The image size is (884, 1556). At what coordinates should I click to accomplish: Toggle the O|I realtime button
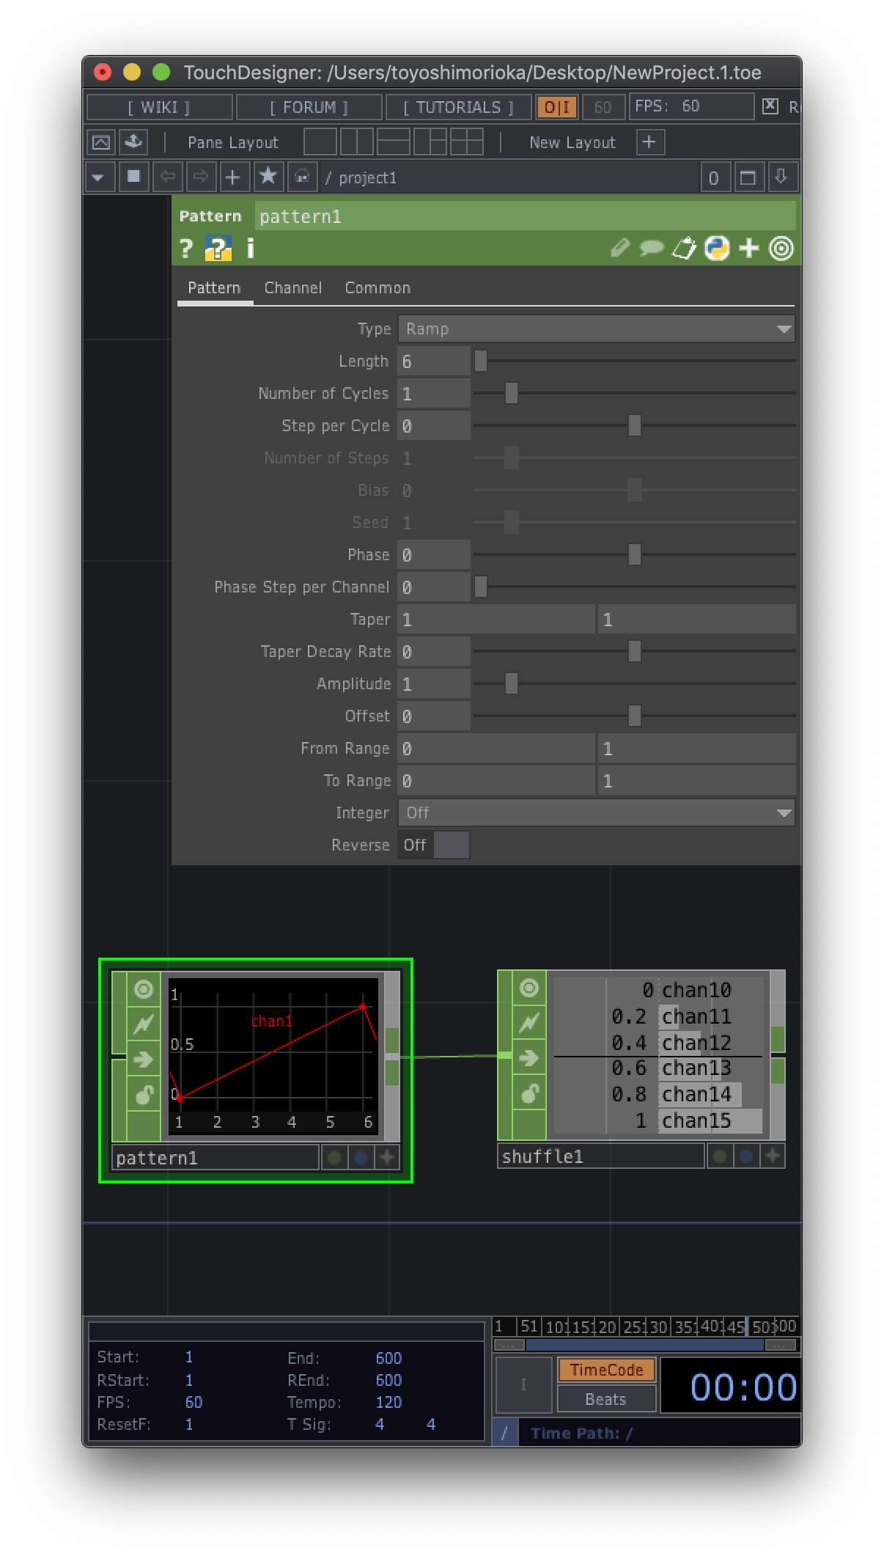pos(557,107)
